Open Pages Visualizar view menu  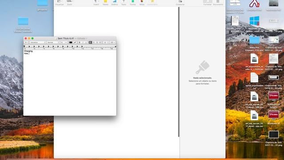[59, 1]
